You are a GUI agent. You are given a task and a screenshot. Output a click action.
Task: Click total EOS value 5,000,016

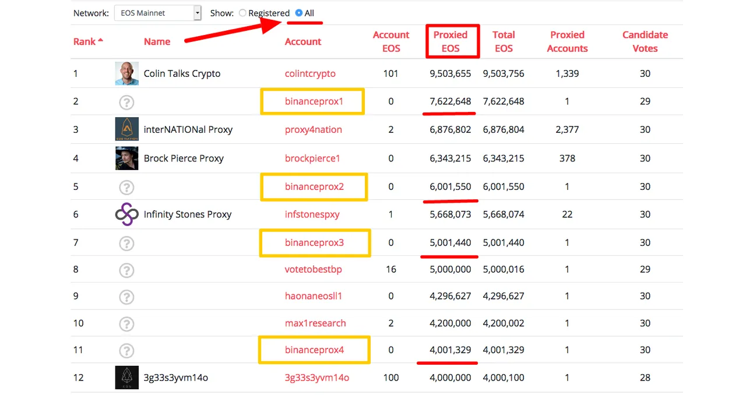(x=504, y=269)
